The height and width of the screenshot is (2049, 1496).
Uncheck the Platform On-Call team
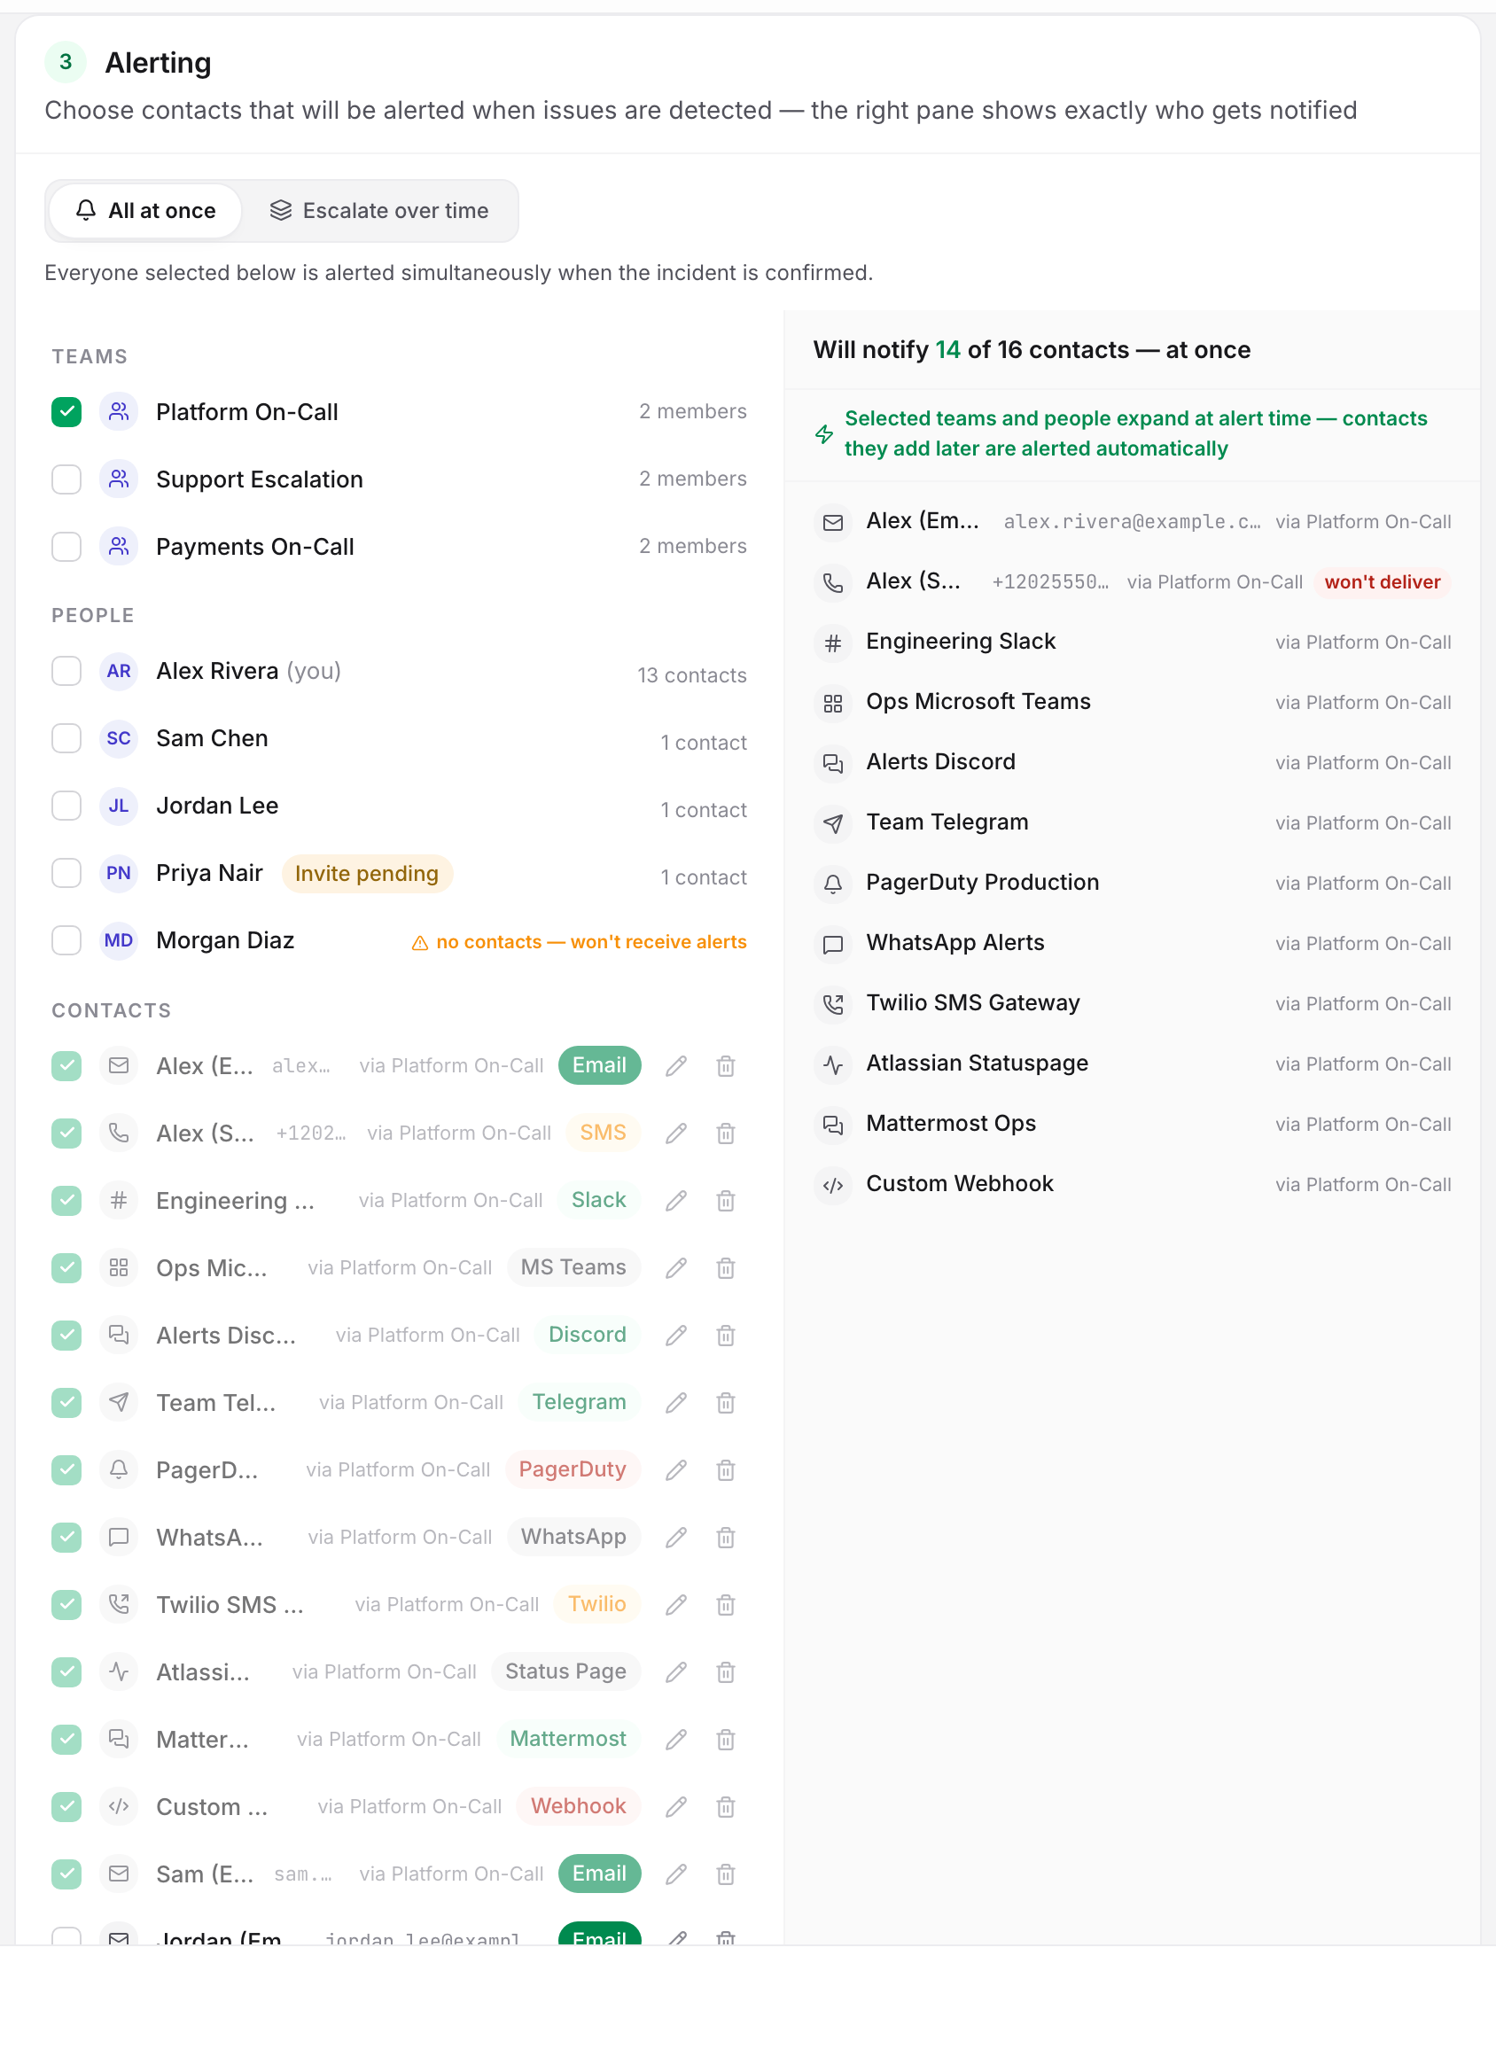pyautogui.click(x=66, y=412)
